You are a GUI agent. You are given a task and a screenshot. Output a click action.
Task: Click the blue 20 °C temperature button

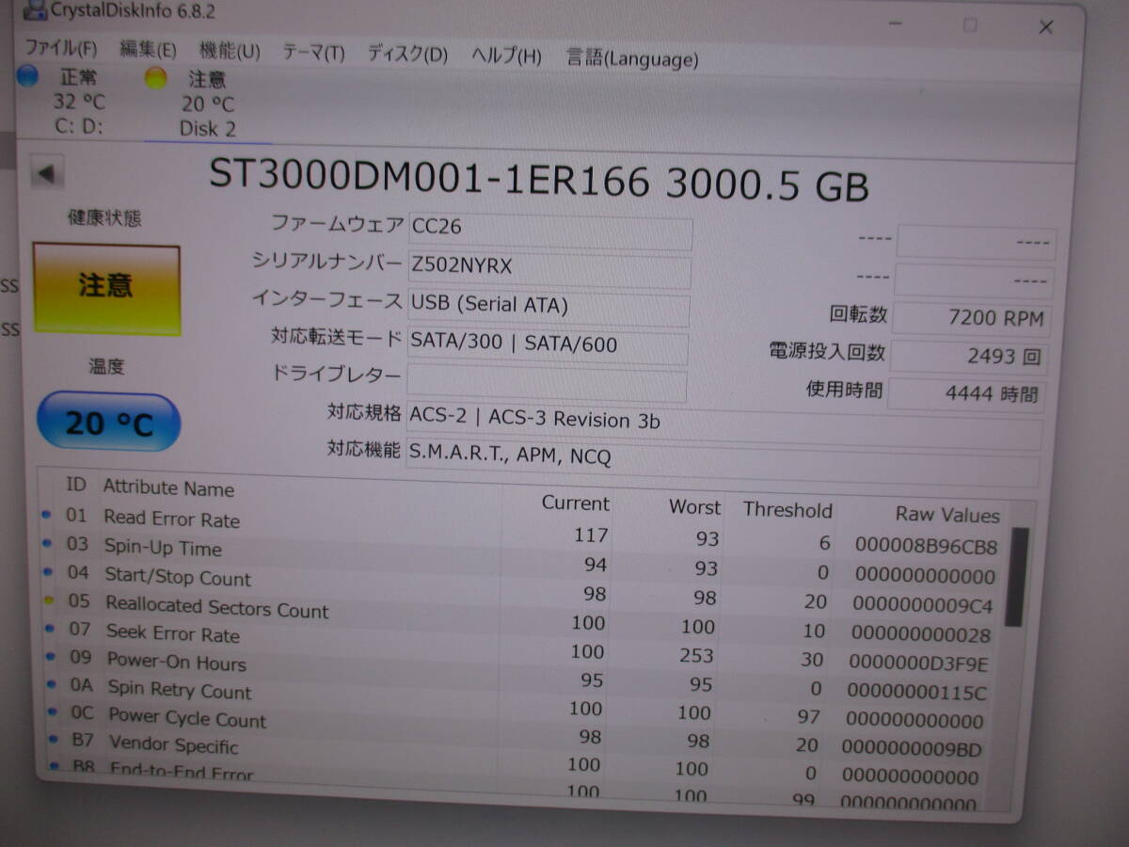tap(107, 422)
